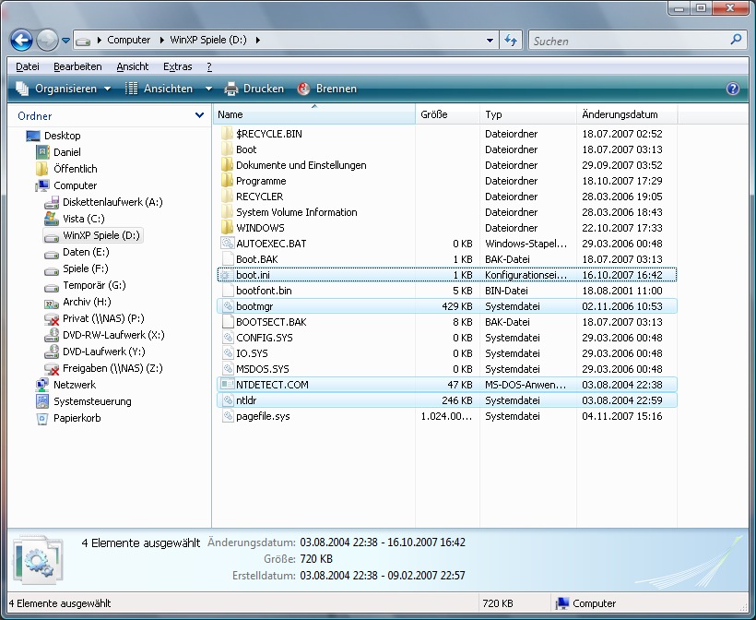The height and width of the screenshot is (620, 756).
Task: Open the Bearbeiten menu
Action: (x=77, y=66)
